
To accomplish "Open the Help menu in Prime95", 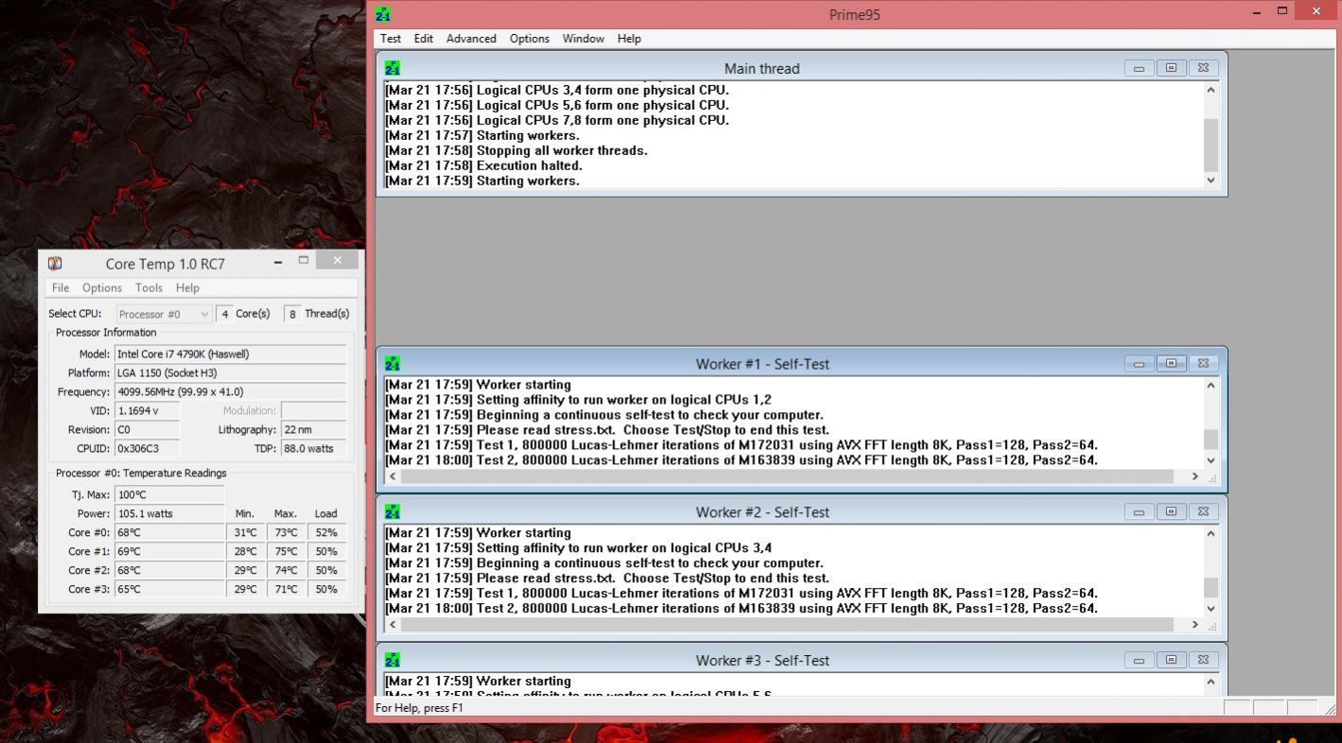I will click(629, 39).
